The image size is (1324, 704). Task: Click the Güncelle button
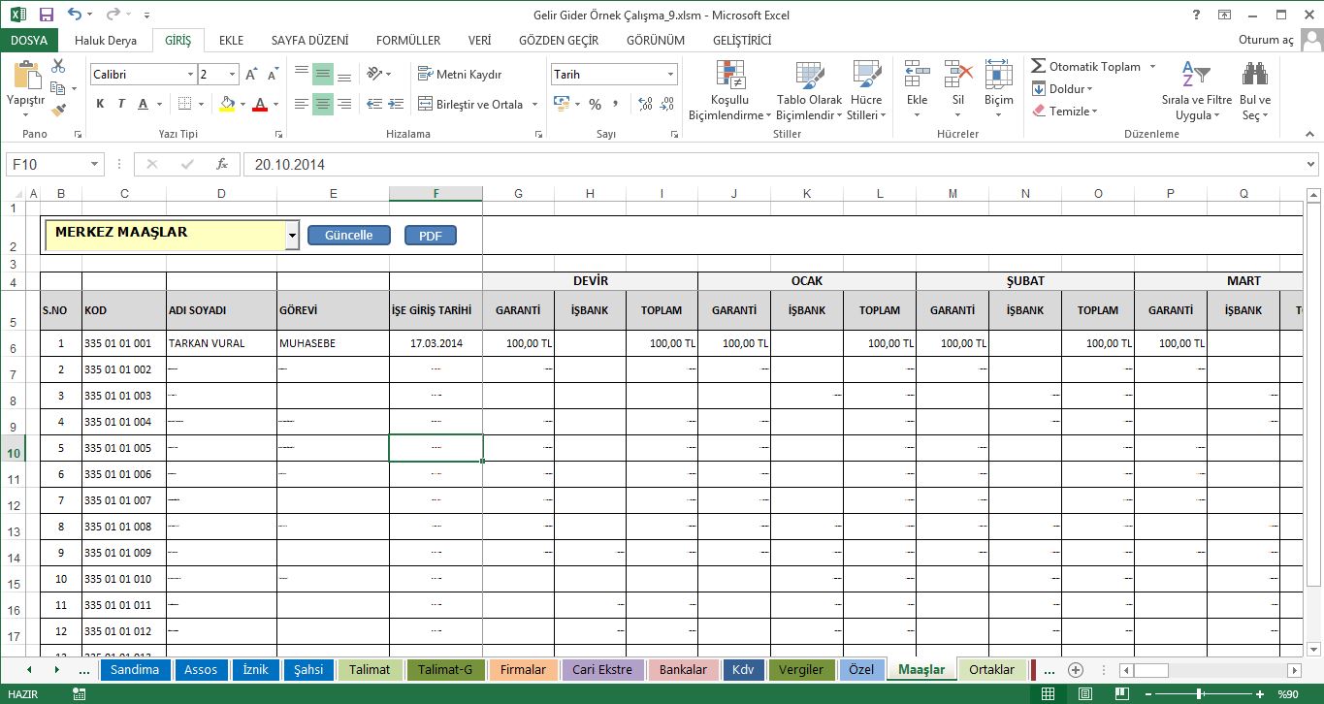[349, 236]
